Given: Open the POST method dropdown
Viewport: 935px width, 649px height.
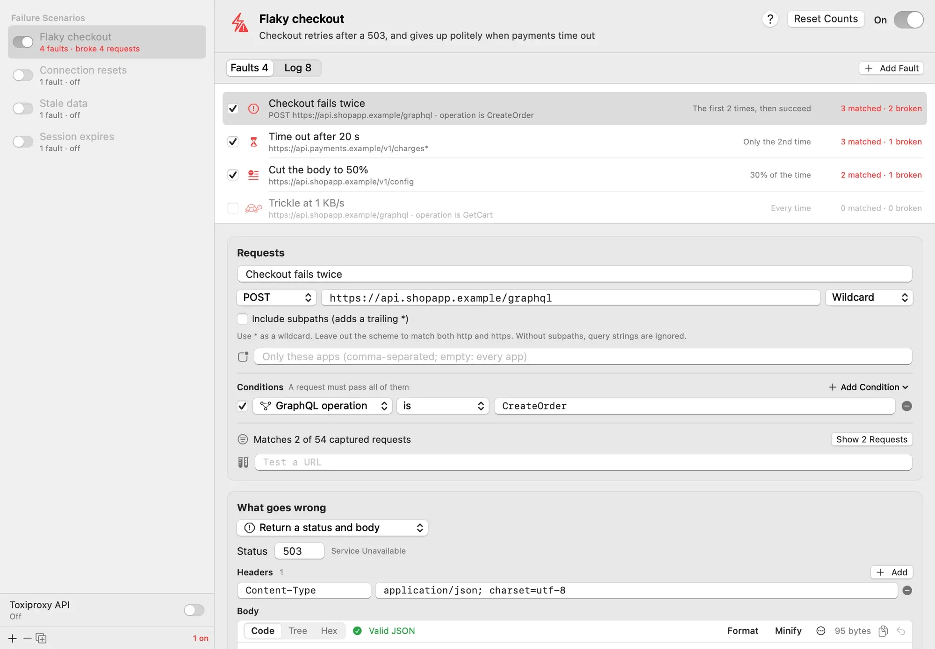Looking at the screenshot, I should (x=277, y=298).
